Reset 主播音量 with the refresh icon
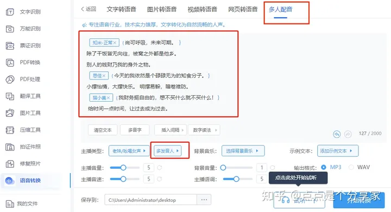The width and height of the screenshot is (391, 212). point(160,168)
